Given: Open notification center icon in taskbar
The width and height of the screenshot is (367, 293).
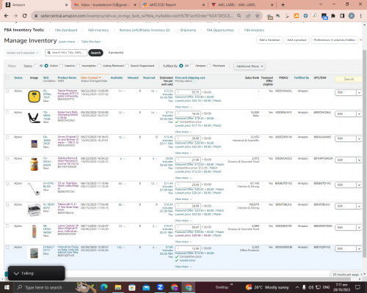Looking at the screenshot, I should click(357, 287).
